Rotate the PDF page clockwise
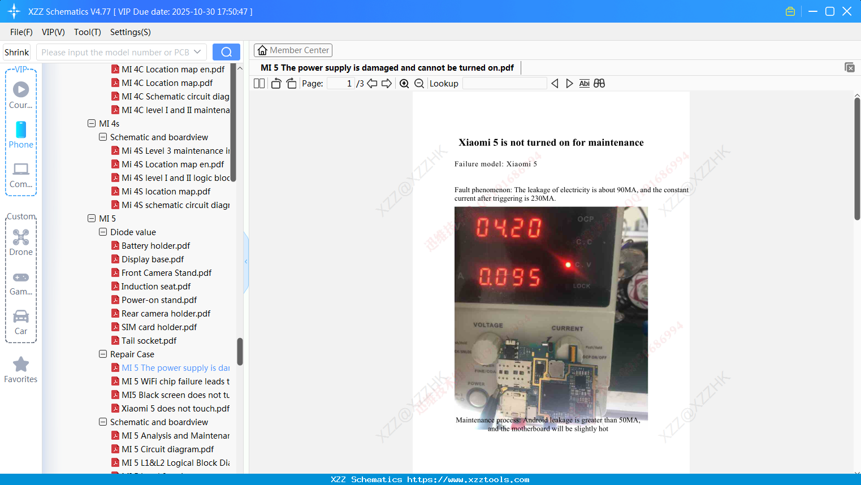 point(291,83)
